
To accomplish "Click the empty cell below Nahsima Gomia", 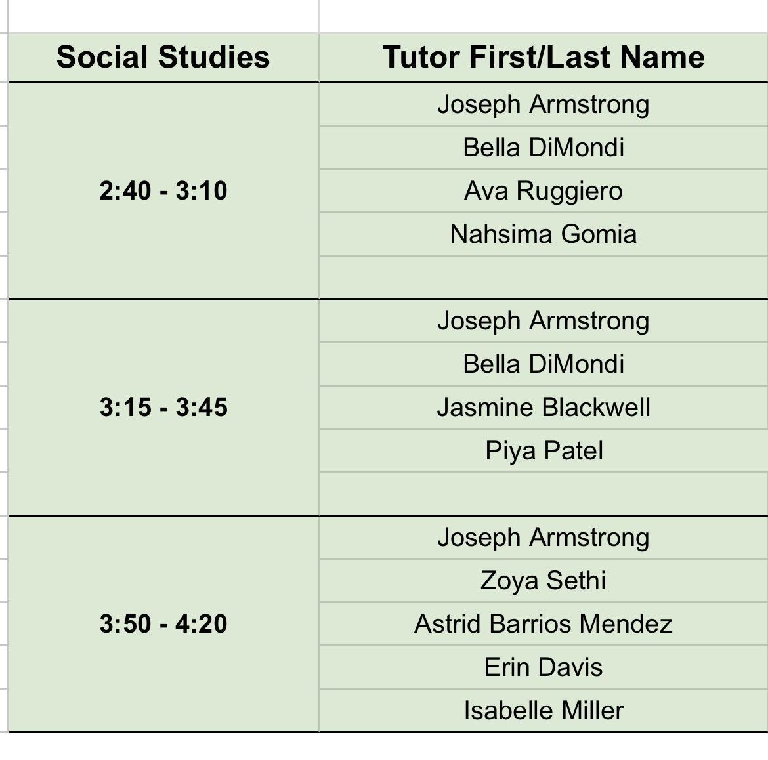I will click(543, 277).
